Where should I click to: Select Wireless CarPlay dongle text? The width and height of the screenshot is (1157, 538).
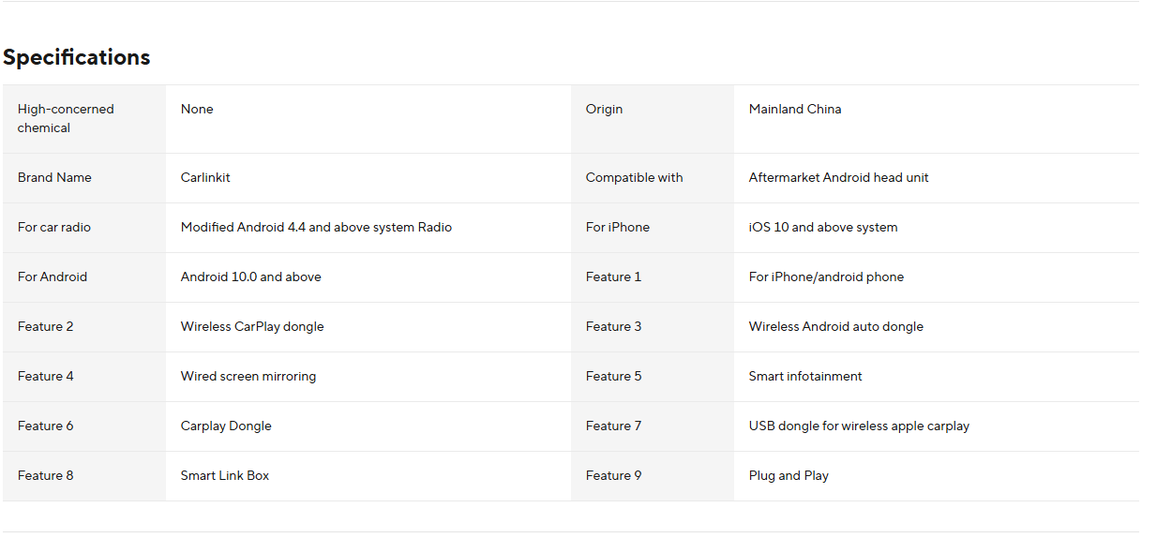(252, 326)
